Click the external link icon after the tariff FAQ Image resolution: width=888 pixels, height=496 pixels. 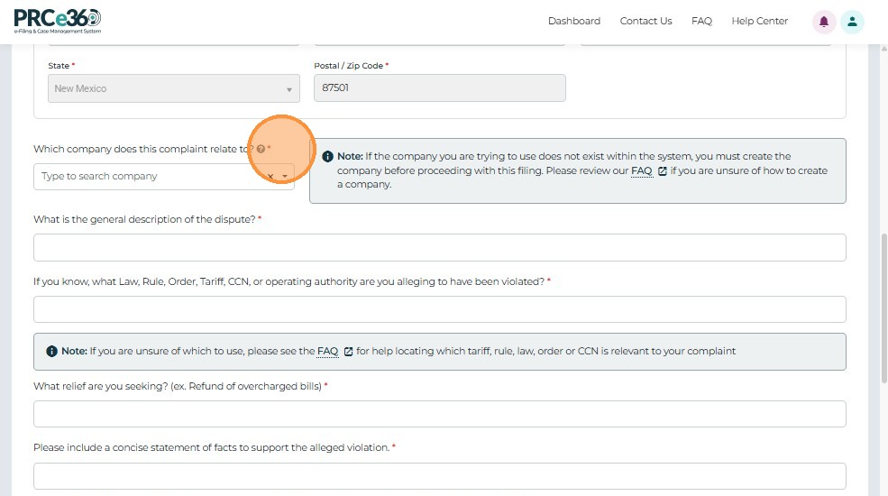coord(348,352)
